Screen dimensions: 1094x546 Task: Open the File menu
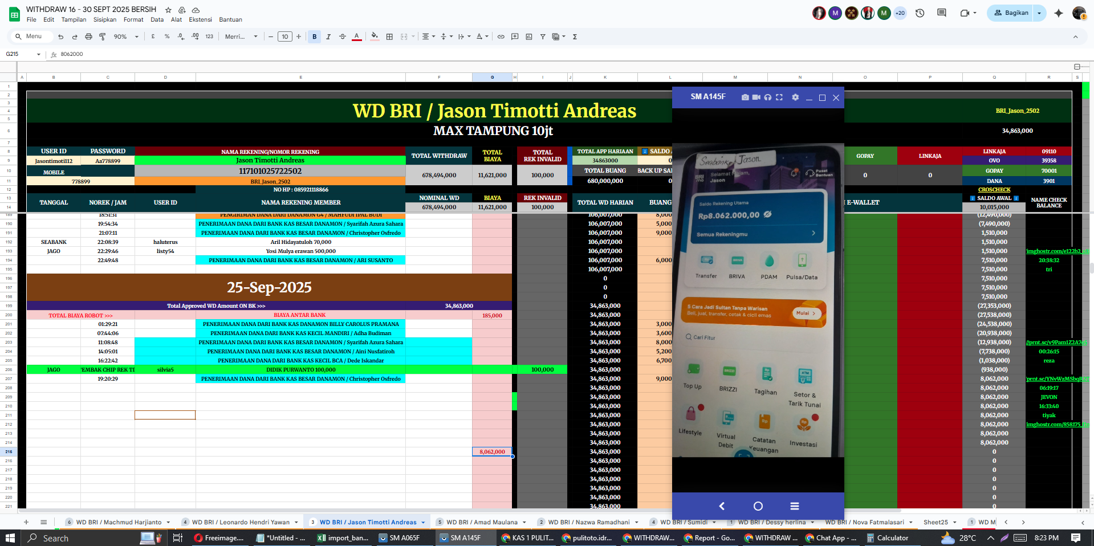[x=31, y=19]
